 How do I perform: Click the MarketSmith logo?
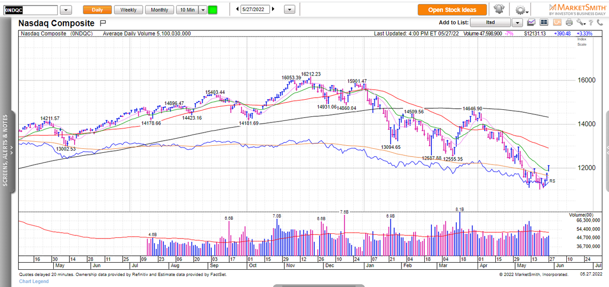[578, 9]
